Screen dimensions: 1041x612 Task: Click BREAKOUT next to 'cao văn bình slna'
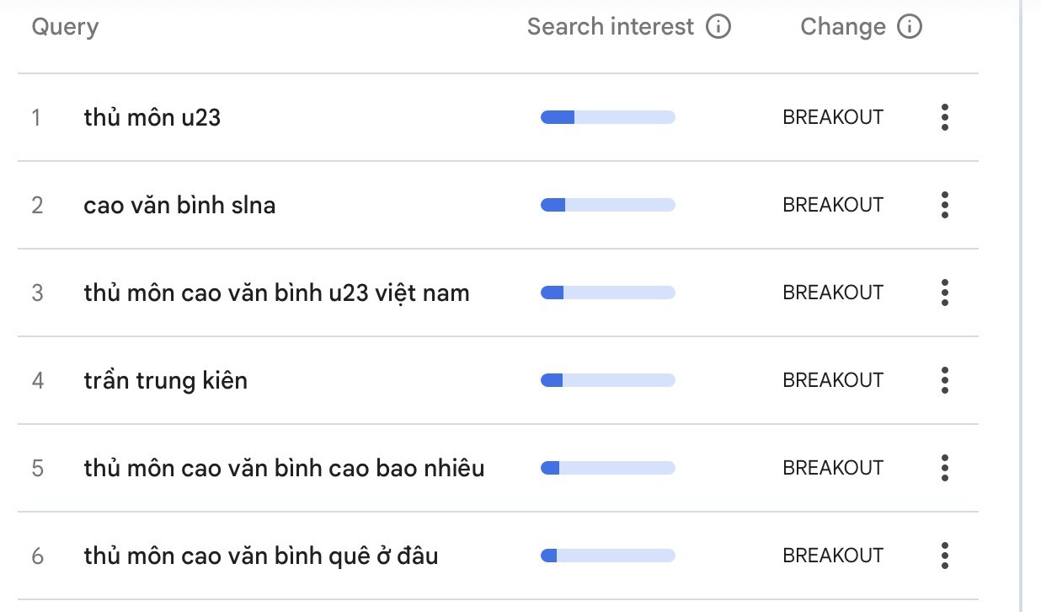[833, 205]
